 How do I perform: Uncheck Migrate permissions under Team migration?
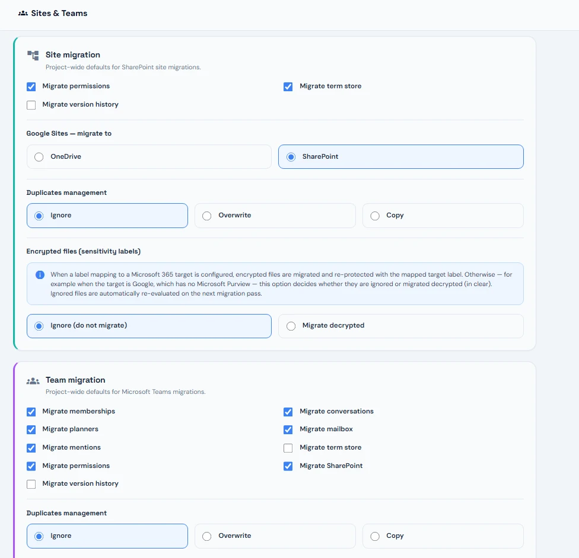(x=31, y=466)
